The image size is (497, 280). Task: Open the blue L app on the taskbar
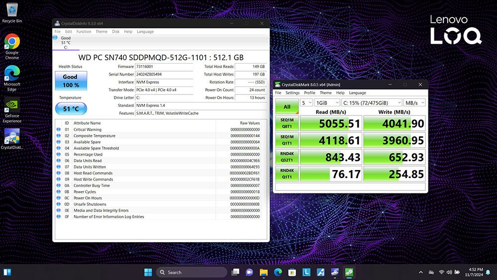coord(306,272)
